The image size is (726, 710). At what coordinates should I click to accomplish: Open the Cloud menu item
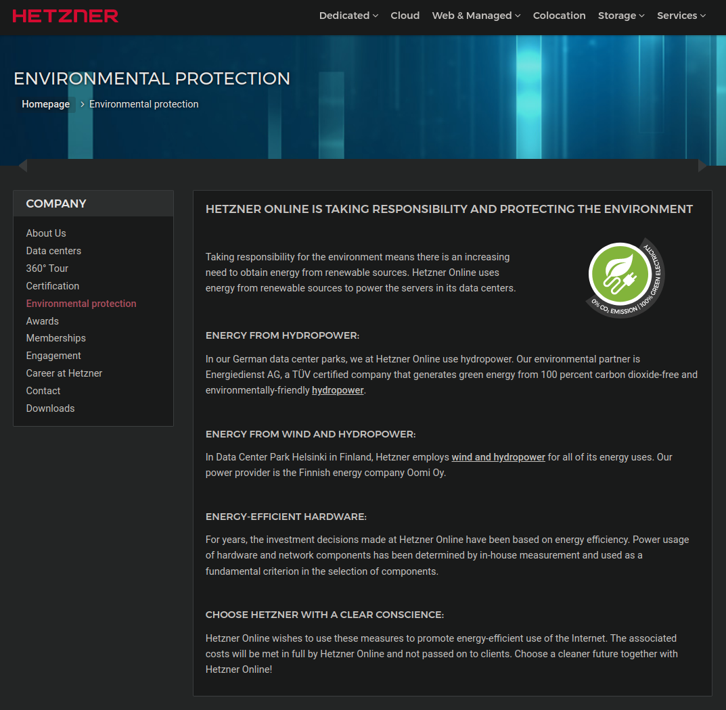pos(405,16)
